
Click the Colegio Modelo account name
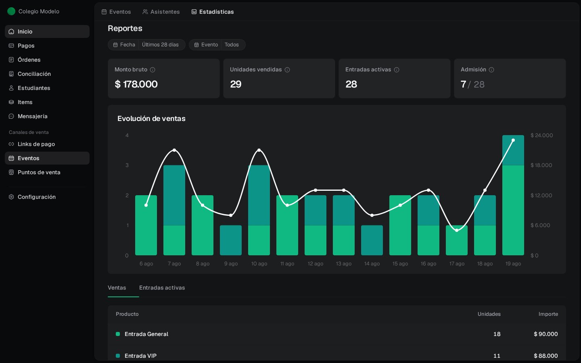39,11
